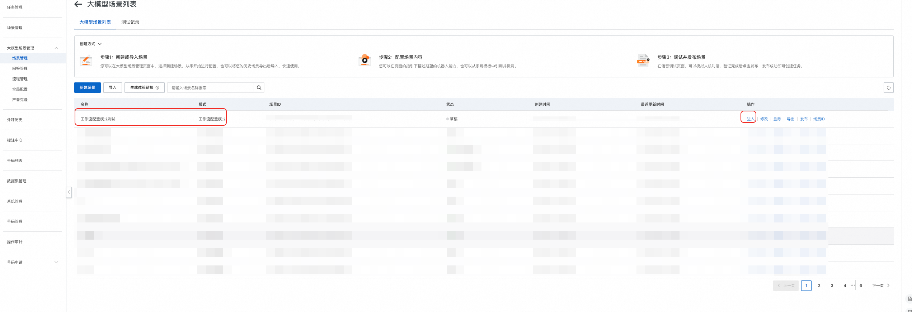
Task: Toggle the 创建方式 section chevron
Action: click(100, 44)
